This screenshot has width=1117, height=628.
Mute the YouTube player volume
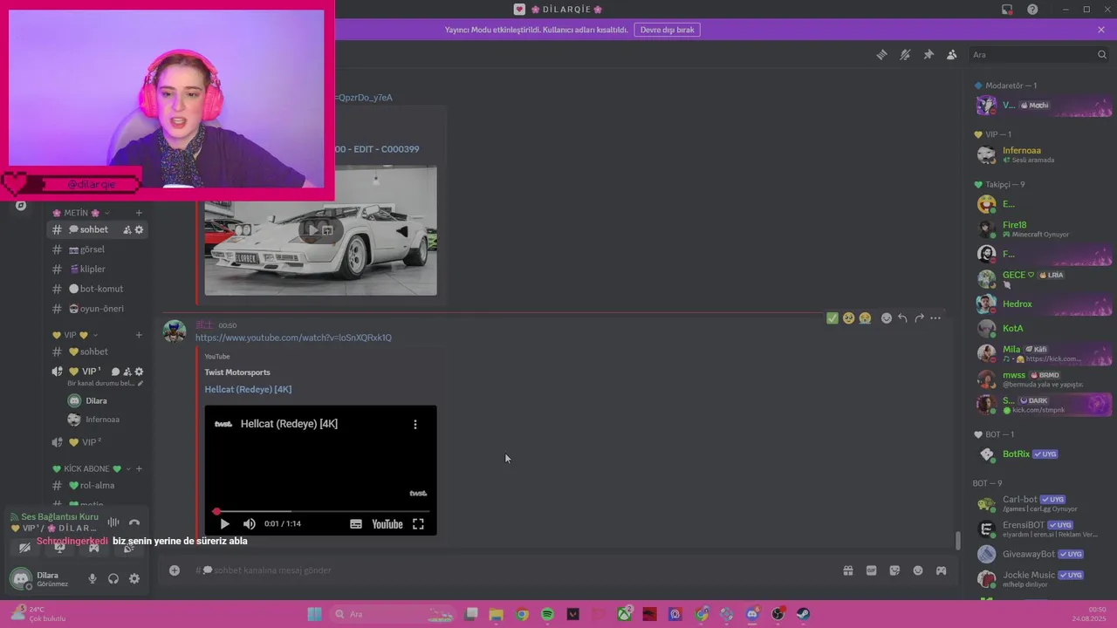coord(249,524)
